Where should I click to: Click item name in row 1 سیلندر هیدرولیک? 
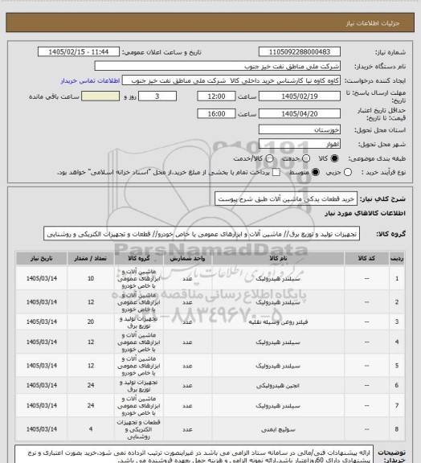pos(278,279)
